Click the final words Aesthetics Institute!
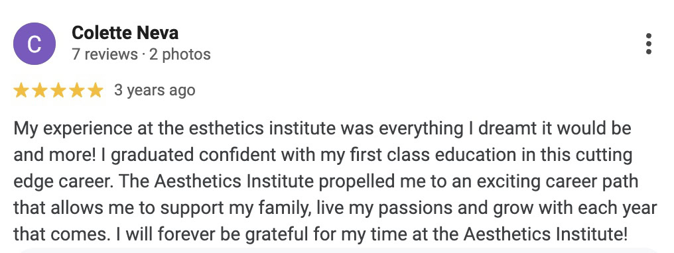This screenshot has width=674, height=253. 546,234
